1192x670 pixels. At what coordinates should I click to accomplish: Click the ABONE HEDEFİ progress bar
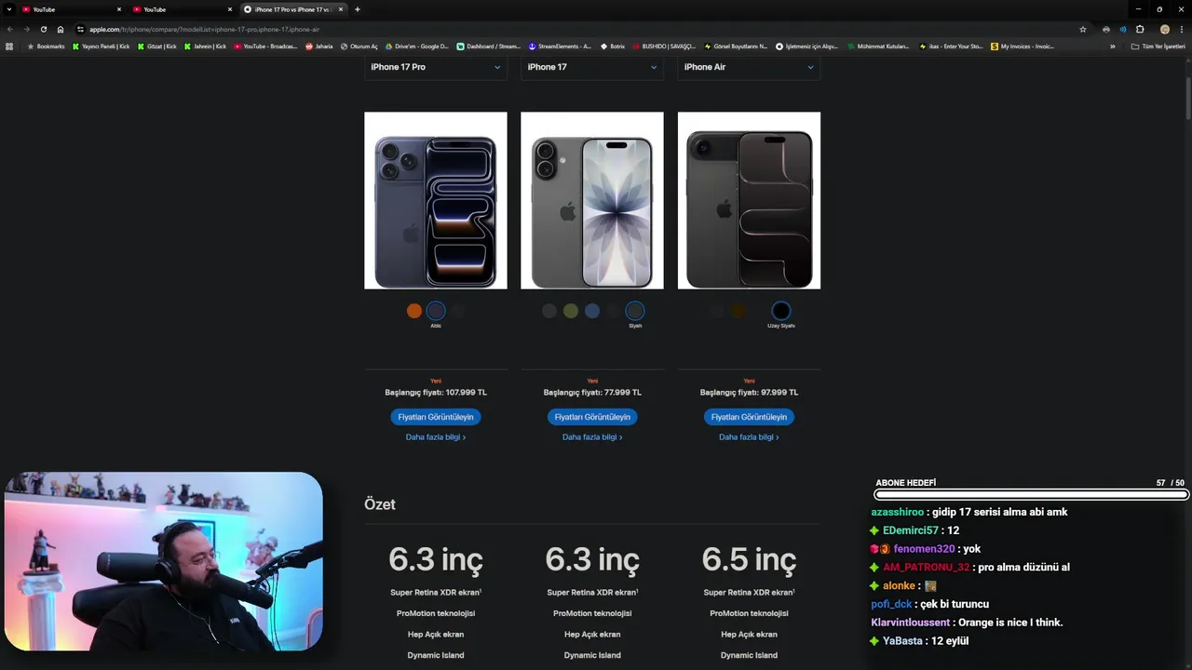coord(1030,495)
